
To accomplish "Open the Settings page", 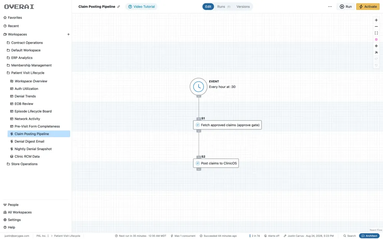I will click(x=12, y=220).
